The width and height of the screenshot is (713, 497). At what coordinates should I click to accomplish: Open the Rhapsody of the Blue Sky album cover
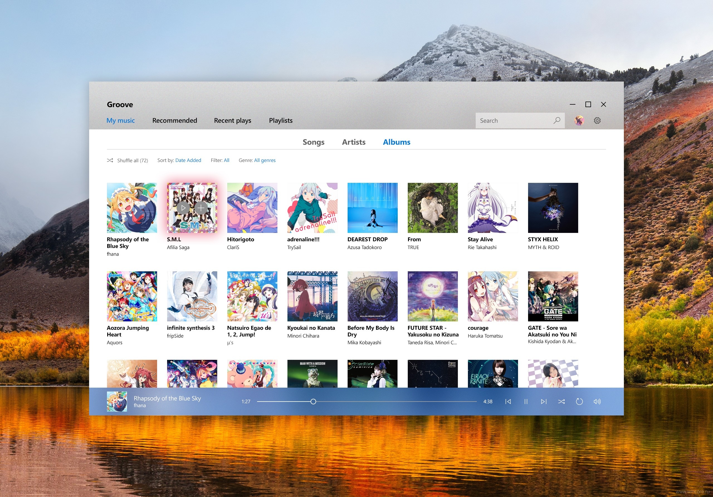(132, 208)
